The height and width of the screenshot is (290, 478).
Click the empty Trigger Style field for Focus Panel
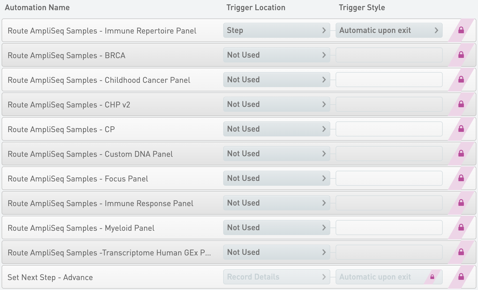coord(389,178)
